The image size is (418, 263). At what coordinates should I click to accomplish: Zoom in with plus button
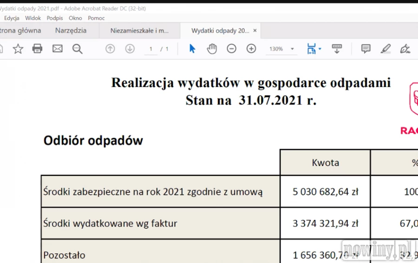(251, 49)
